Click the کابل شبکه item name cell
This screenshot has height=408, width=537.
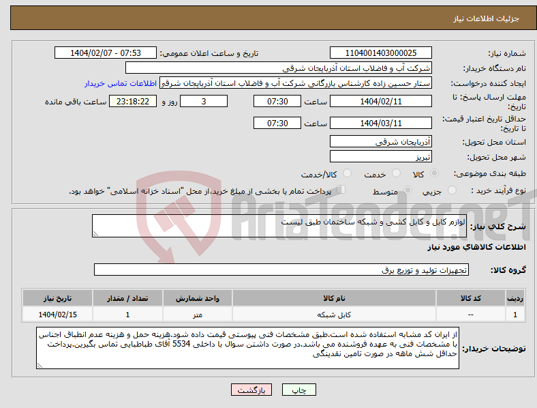[334, 315]
